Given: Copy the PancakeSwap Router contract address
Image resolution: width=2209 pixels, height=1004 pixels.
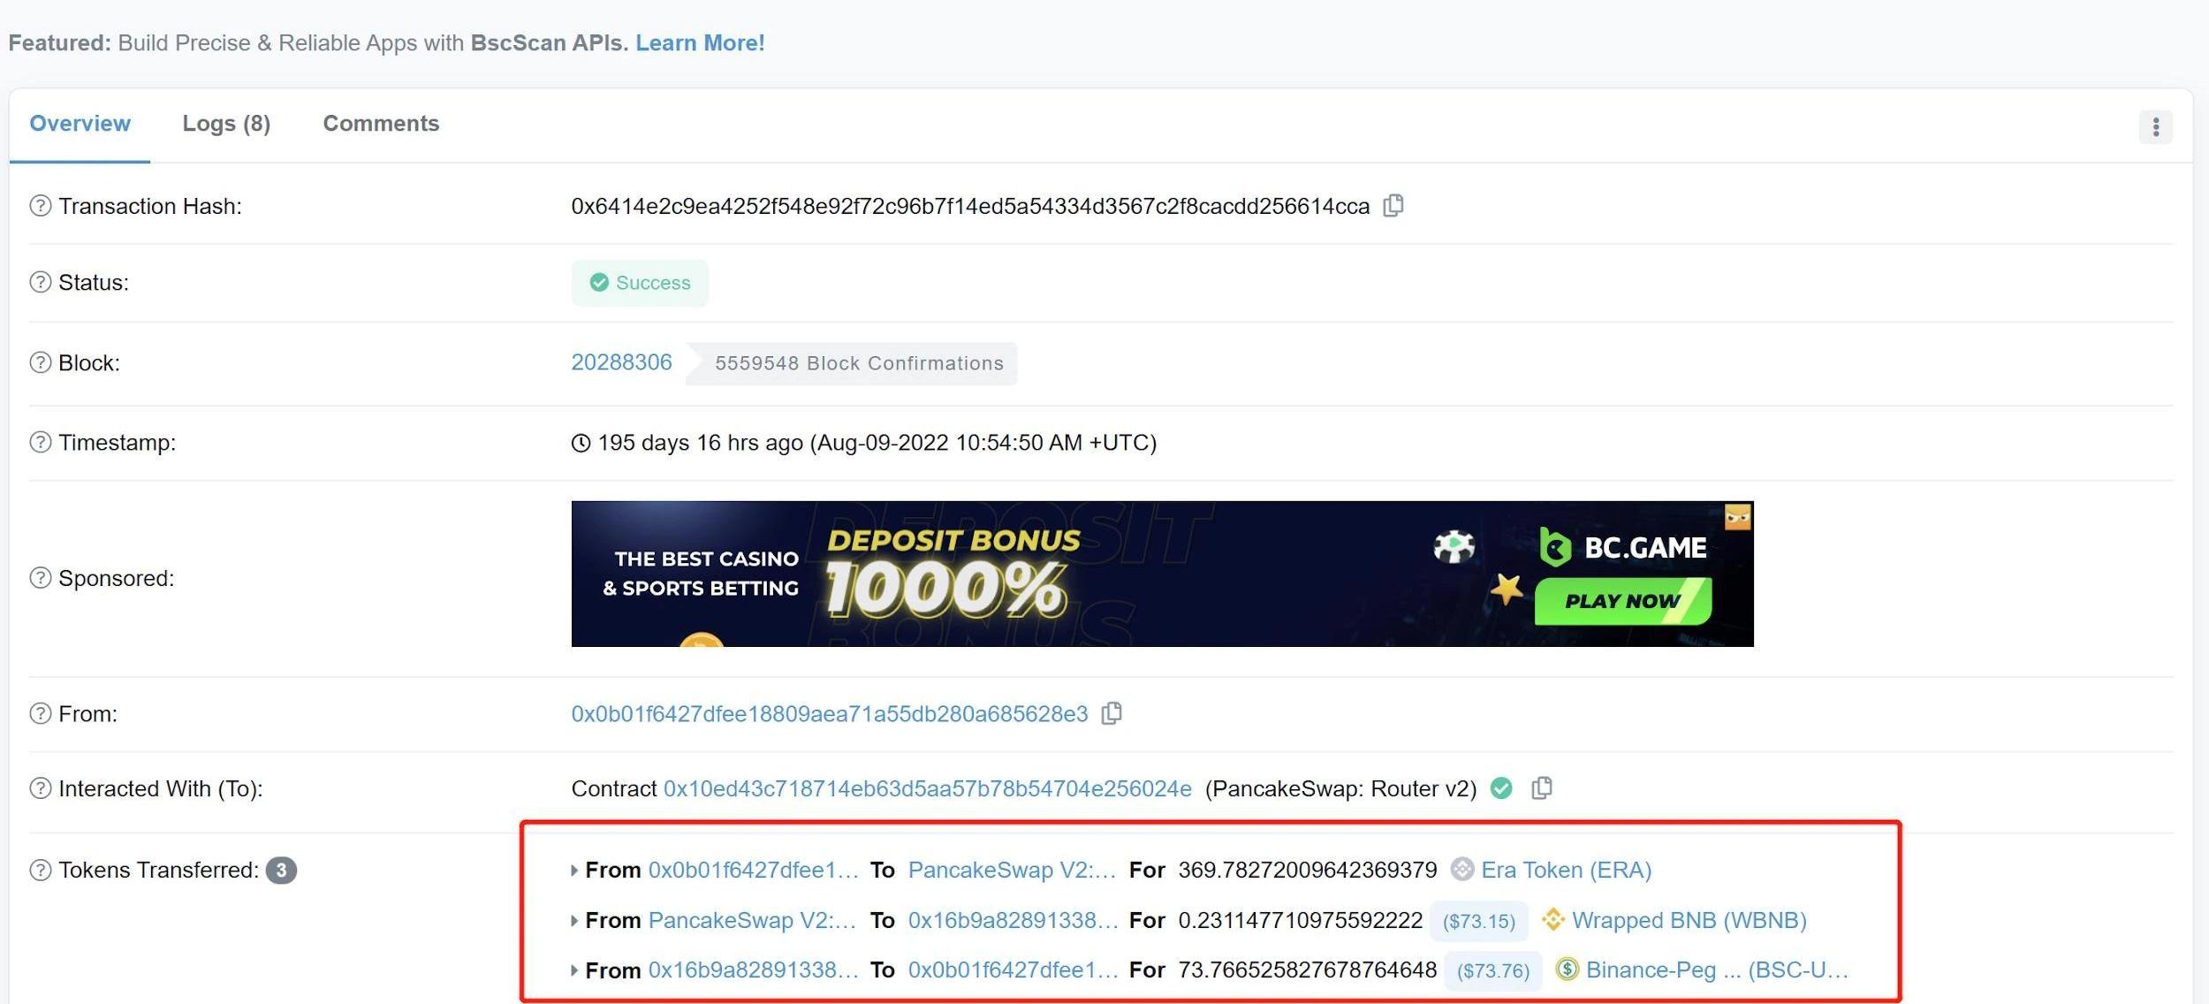Looking at the screenshot, I should [x=1541, y=788].
